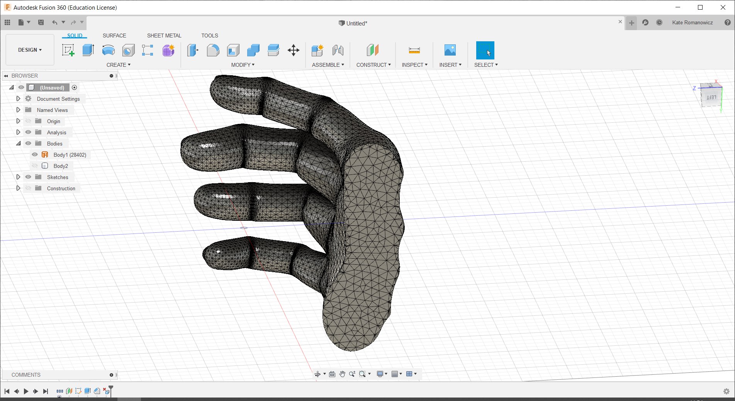This screenshot has width=735, height=401.
Task: Hide the Sketches folder
Action: point(28,177)
